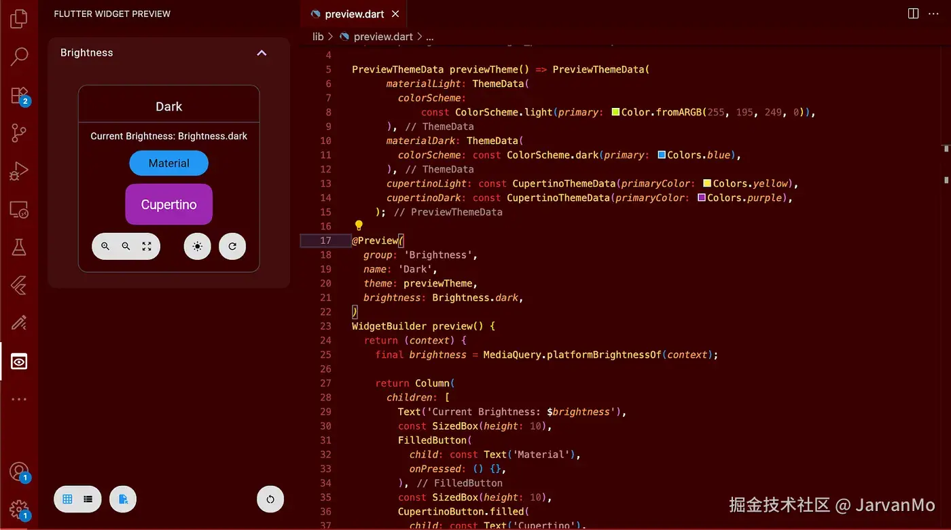951x530 pixels.
Task: Click the @Preview annotation on line 17
Action: 375,240
